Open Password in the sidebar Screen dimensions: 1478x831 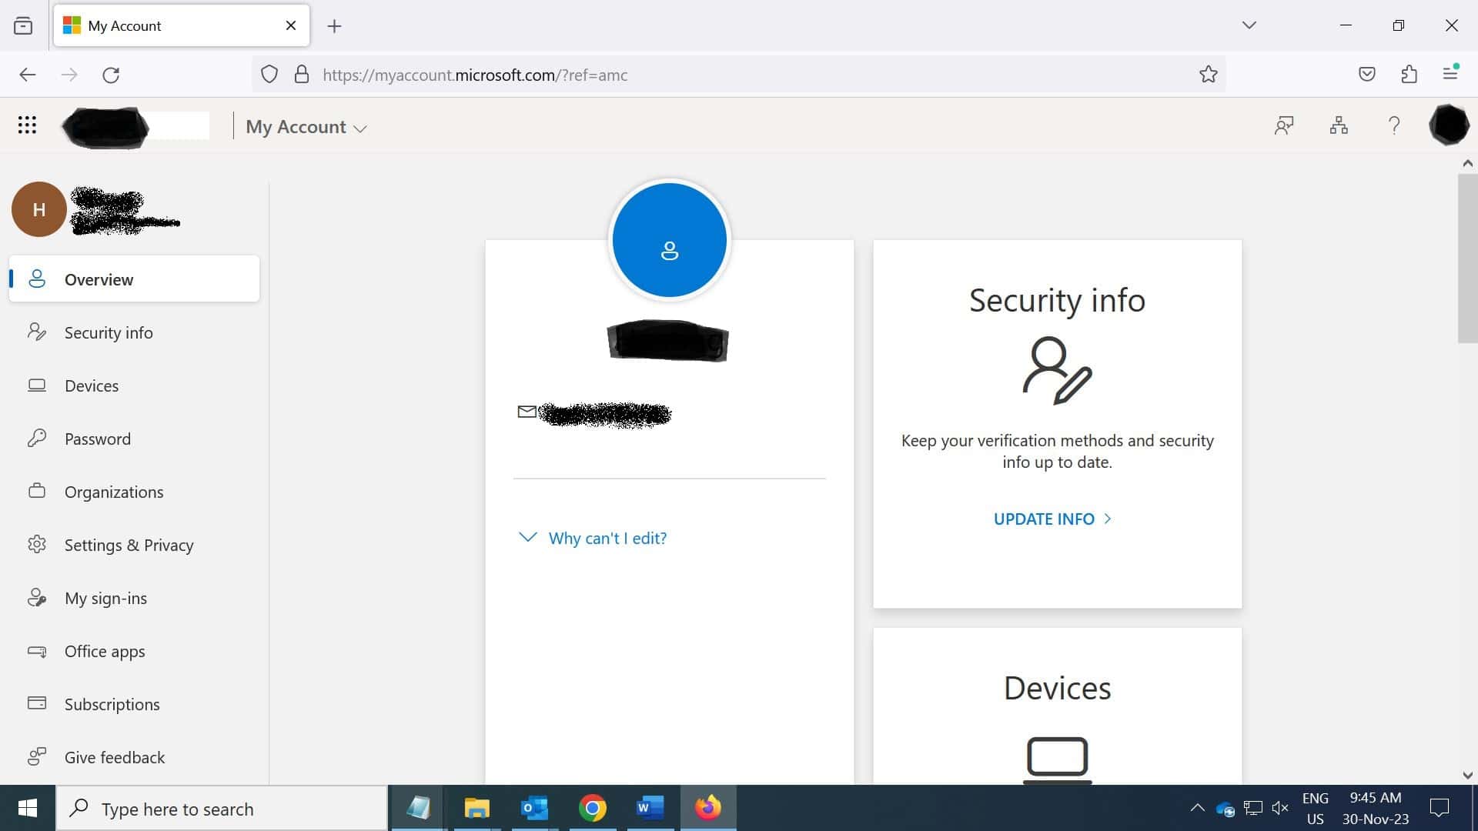pos(134,439)
